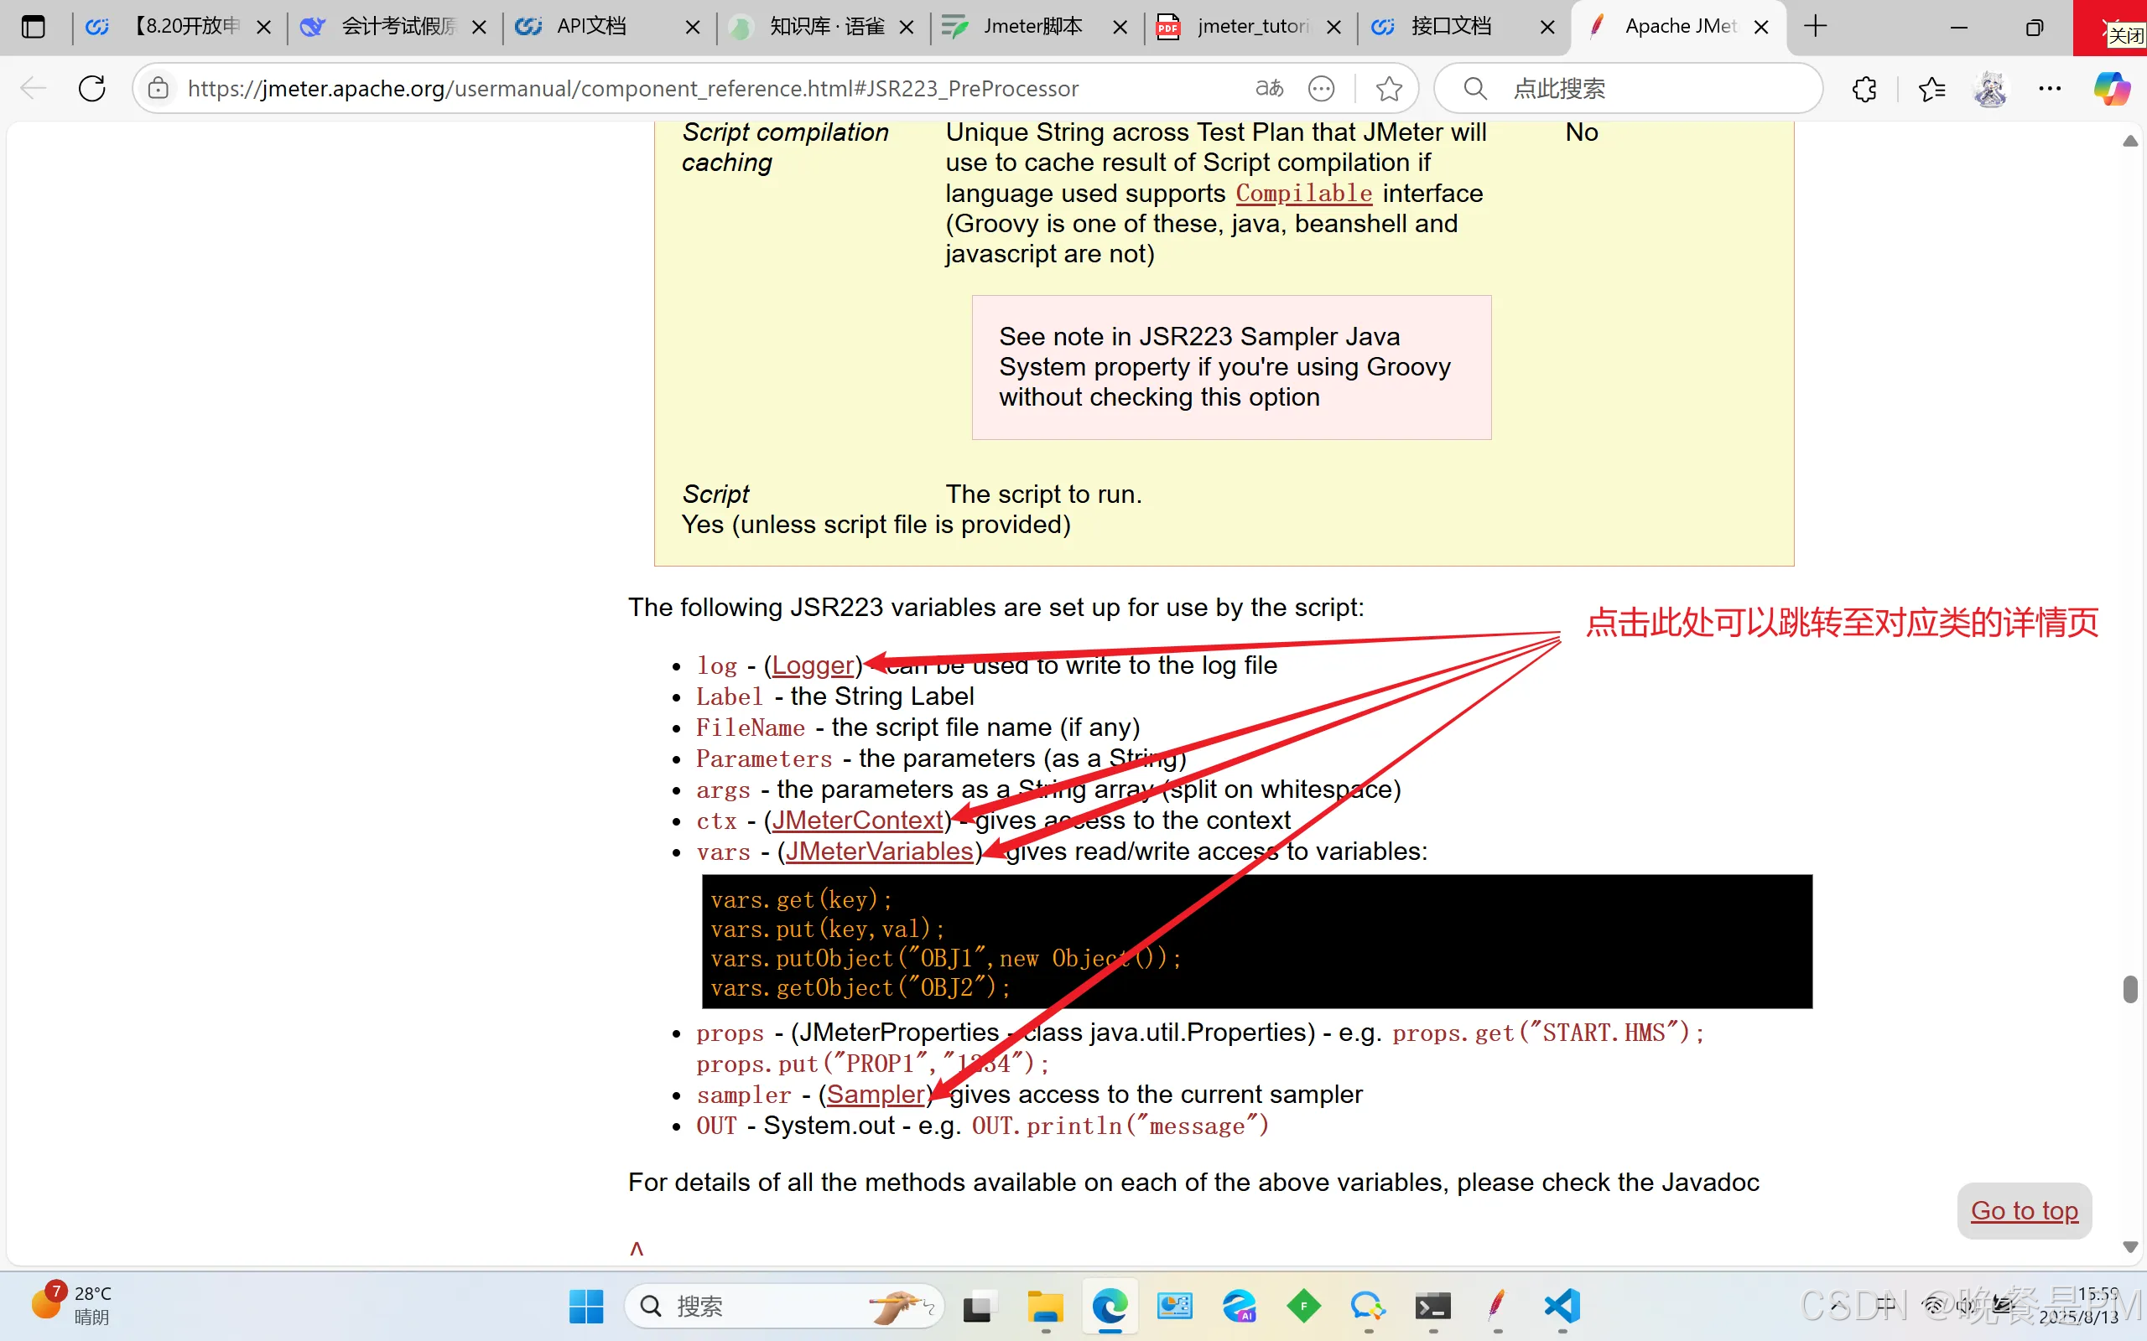
Task: Open JMeter feather icon on taskbar
Action: tap(1498, 1306)
